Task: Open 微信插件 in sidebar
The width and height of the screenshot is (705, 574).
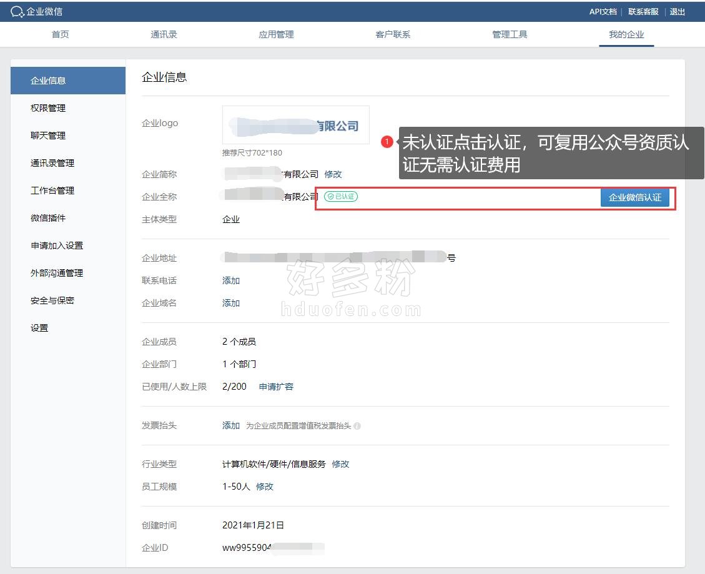Action: point(68,218)
